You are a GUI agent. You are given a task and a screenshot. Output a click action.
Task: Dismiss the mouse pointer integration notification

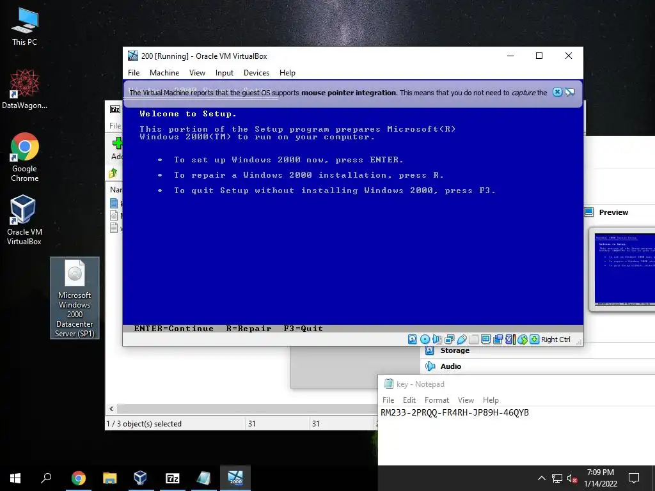557,92
